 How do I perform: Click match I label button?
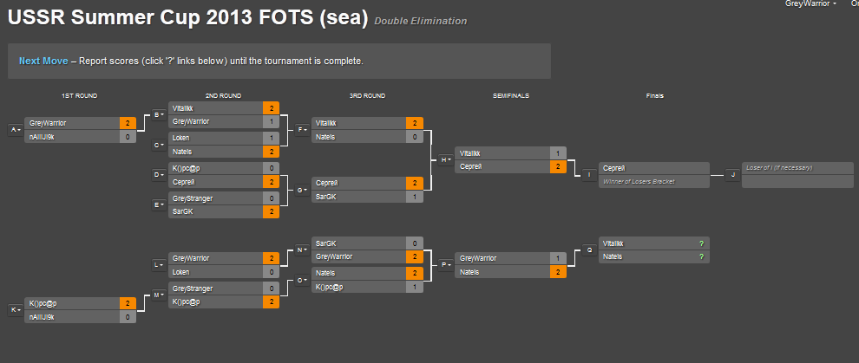(589, 175)
